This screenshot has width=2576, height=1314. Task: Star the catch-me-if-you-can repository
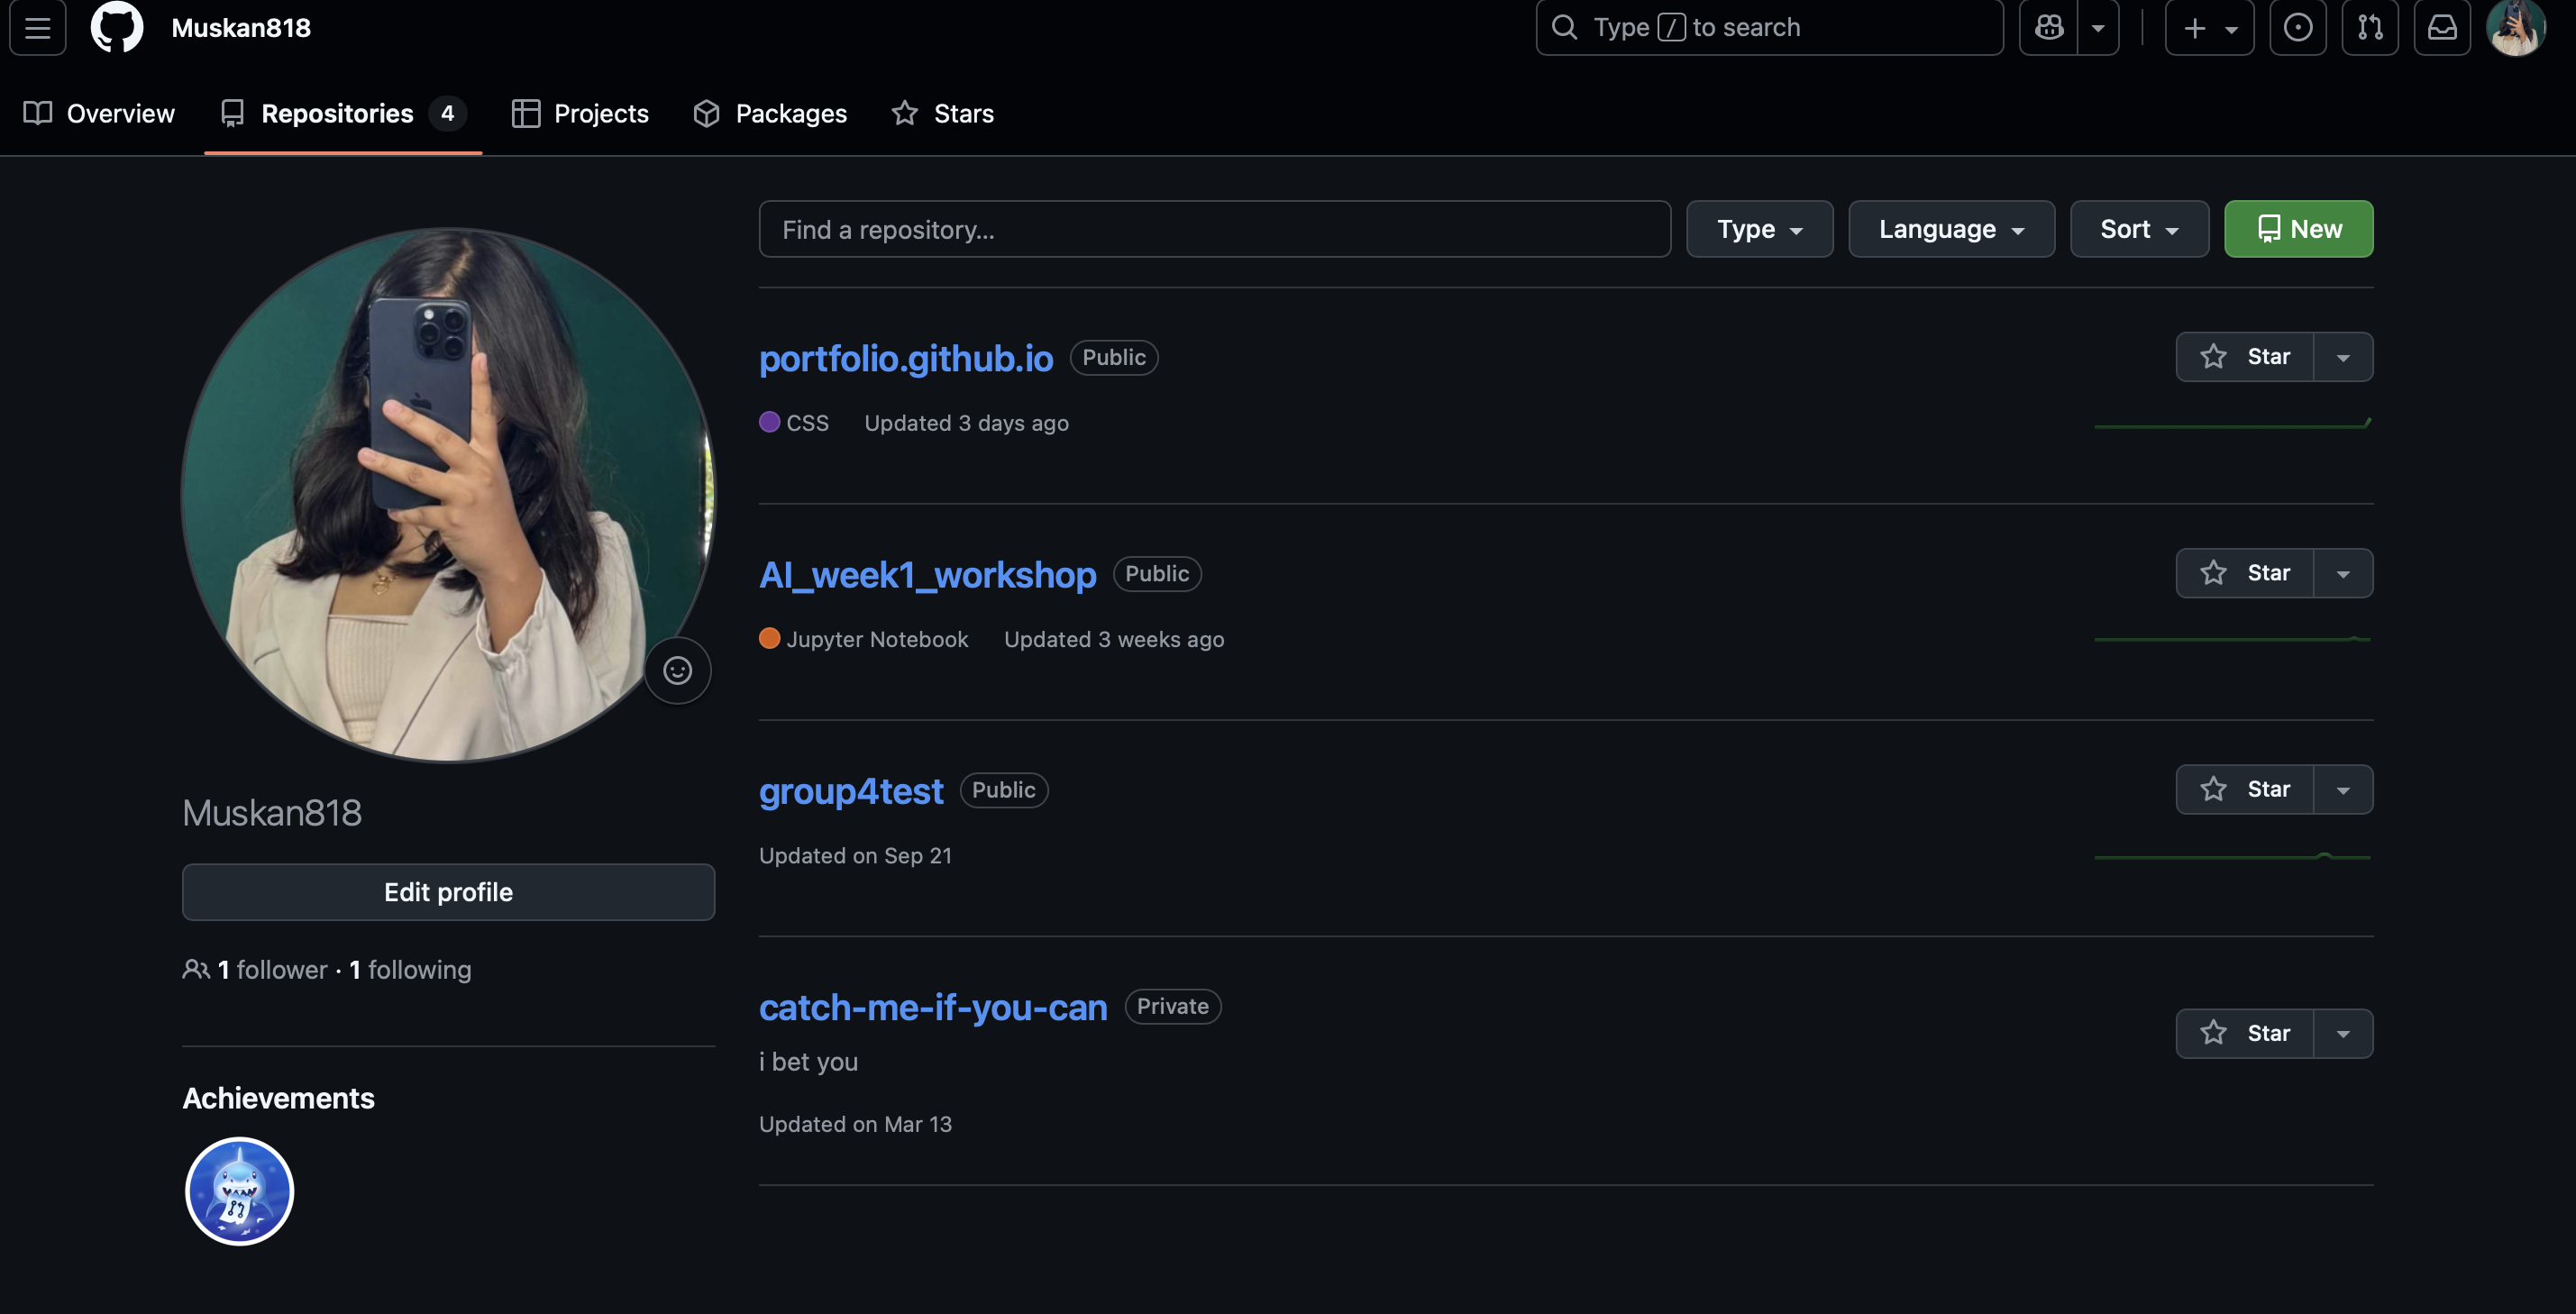coord(2244,1033)
